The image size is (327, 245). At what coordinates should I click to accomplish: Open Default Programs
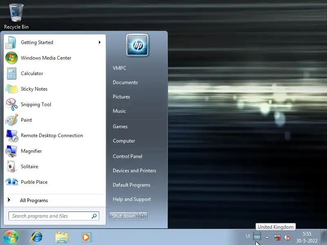tap(132, 185)
